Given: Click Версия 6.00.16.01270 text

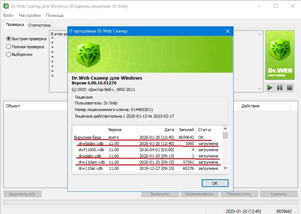Looking at the screenshot, I should 94,83.
